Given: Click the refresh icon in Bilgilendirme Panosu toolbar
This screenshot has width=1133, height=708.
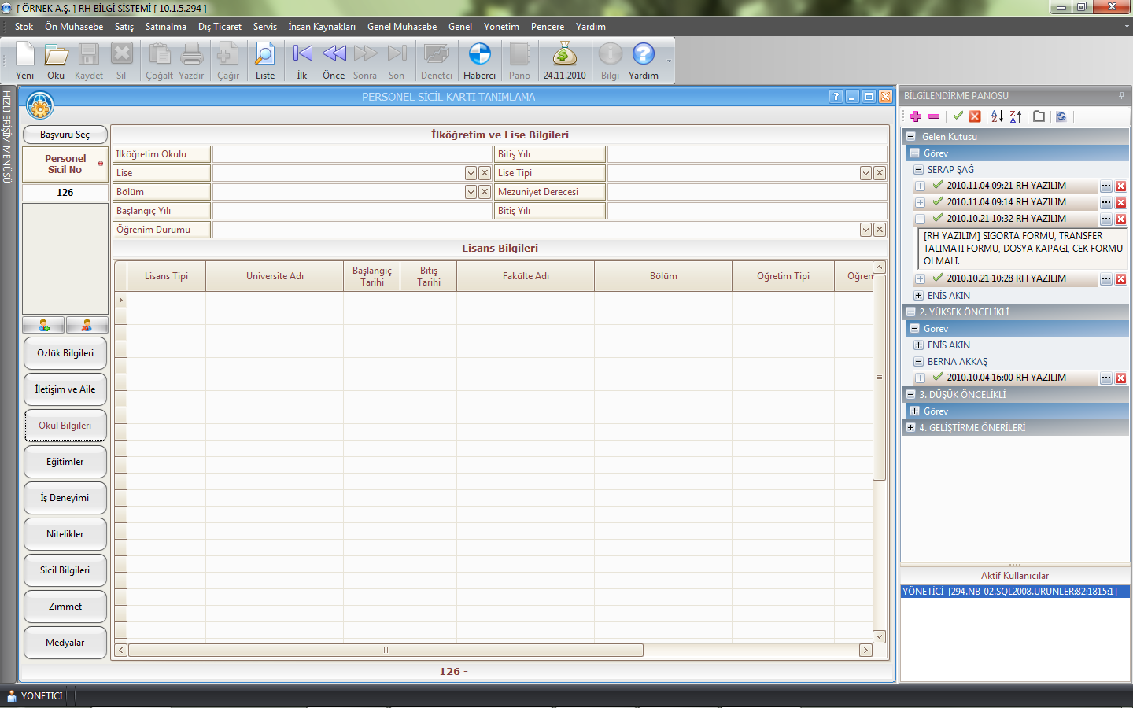Looking at the screenshot, I should (1061, 116).
